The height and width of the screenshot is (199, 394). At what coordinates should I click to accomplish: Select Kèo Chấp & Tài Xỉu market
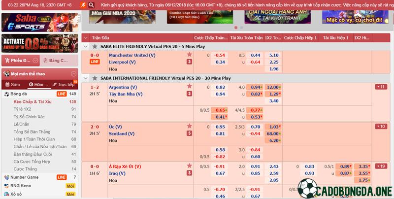(33, 102)
